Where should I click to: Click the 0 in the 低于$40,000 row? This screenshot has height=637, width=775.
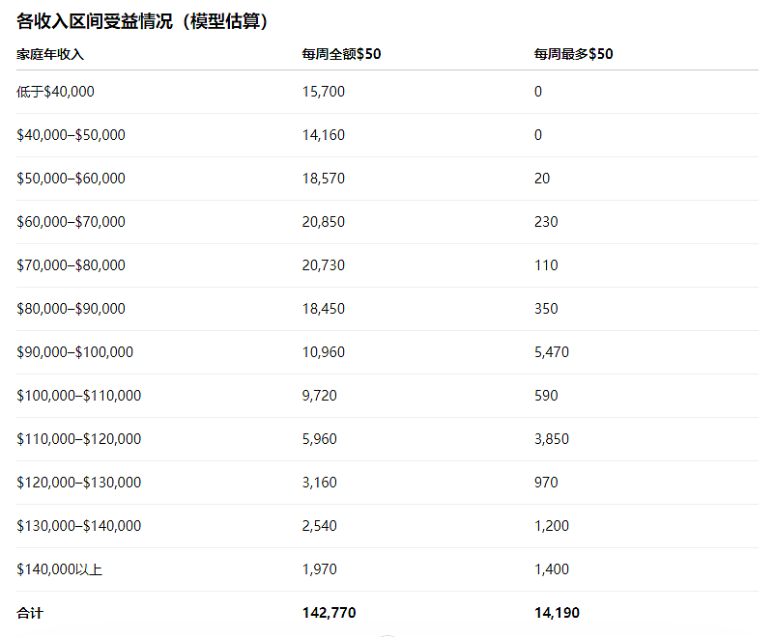538,92
